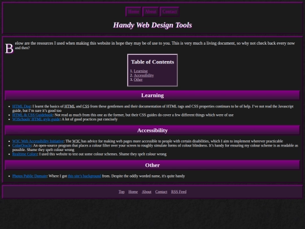305x229 pixels.
Task: Jump to Learning in Table of Contents
Action: [141, 71]
